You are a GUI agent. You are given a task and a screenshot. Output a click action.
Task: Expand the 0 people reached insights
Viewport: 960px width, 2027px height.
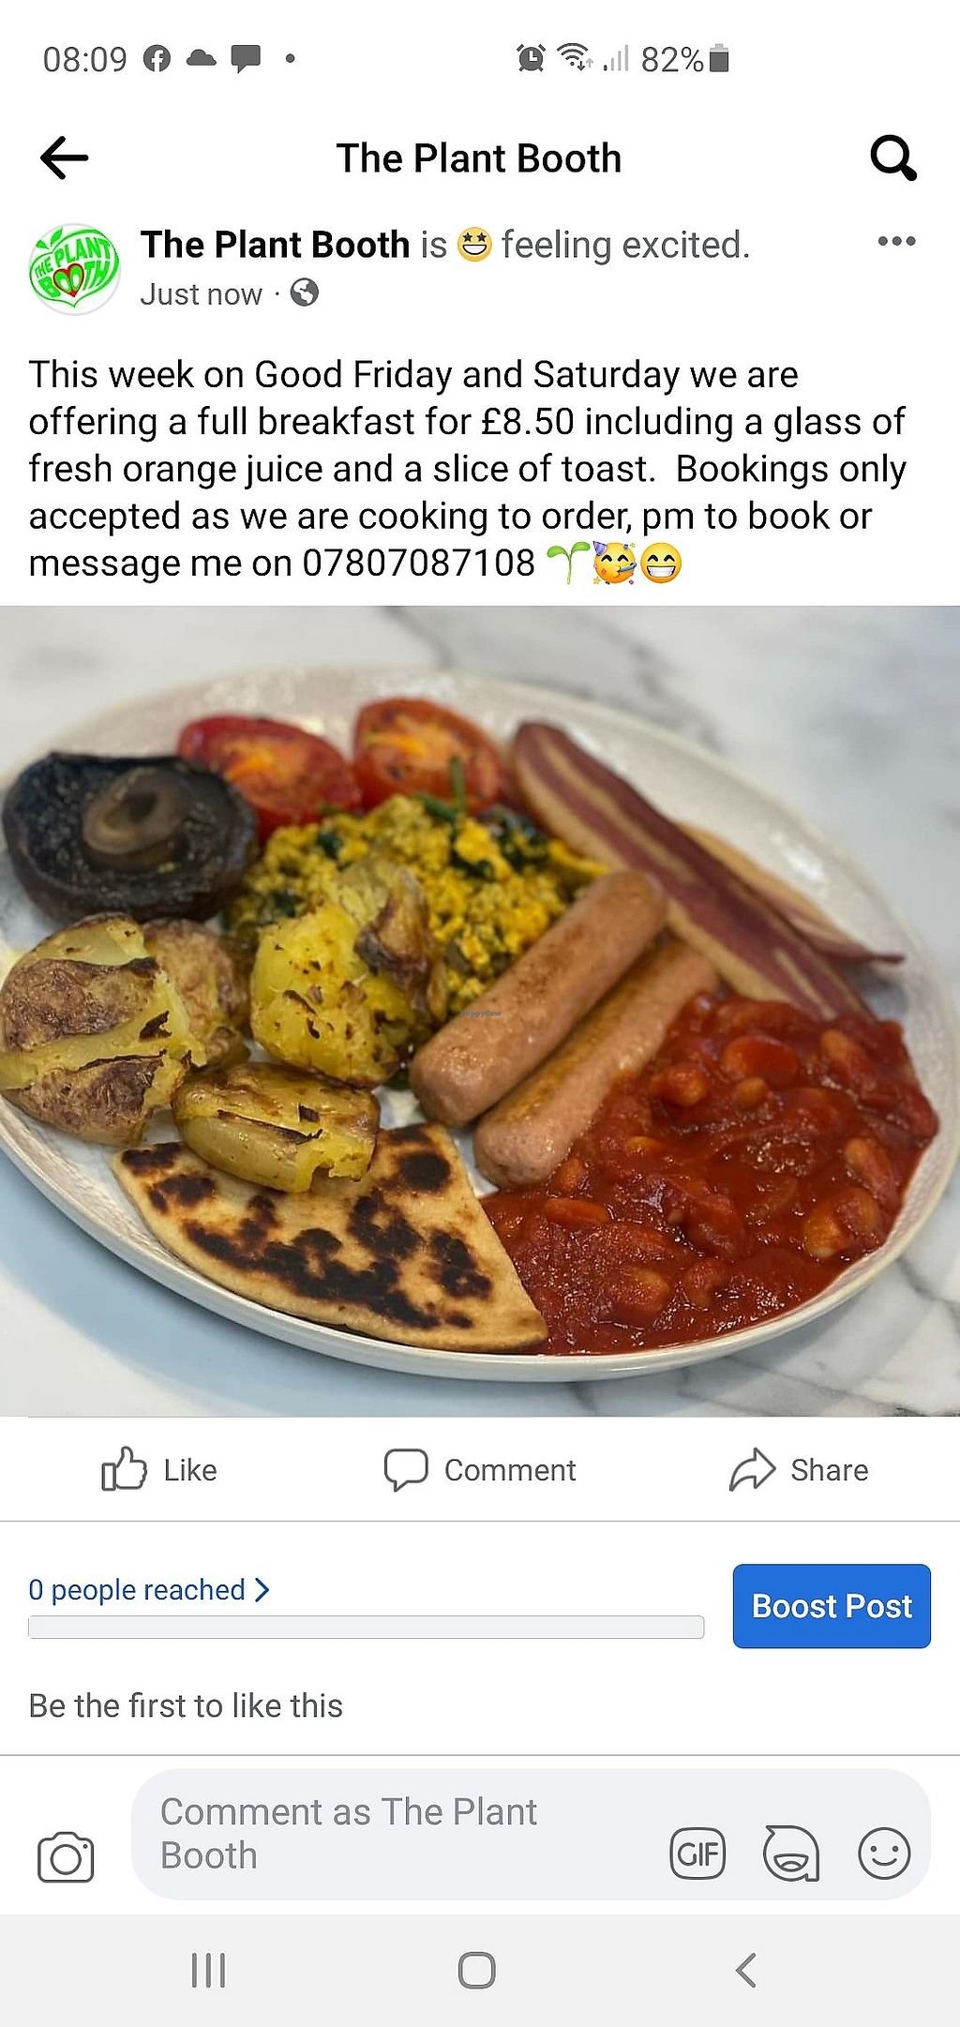(x=149, y=1590)
